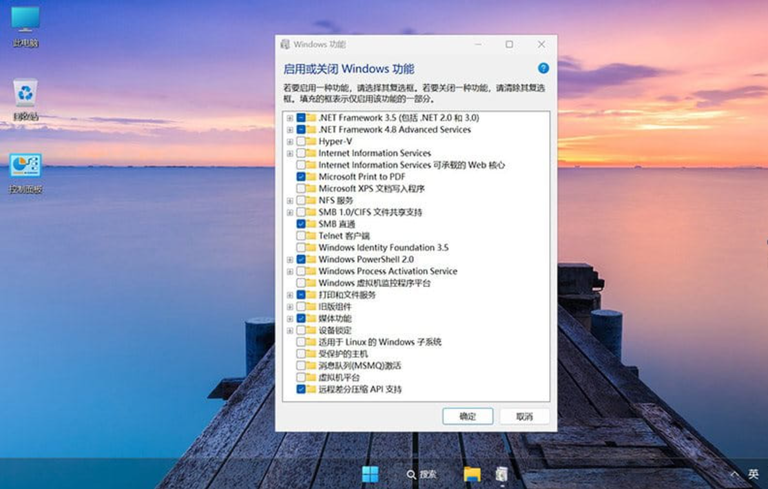Uncheck Microsoft Print to PDF
The height and width of the screenshot is (489, 768).
click(301, 176)
